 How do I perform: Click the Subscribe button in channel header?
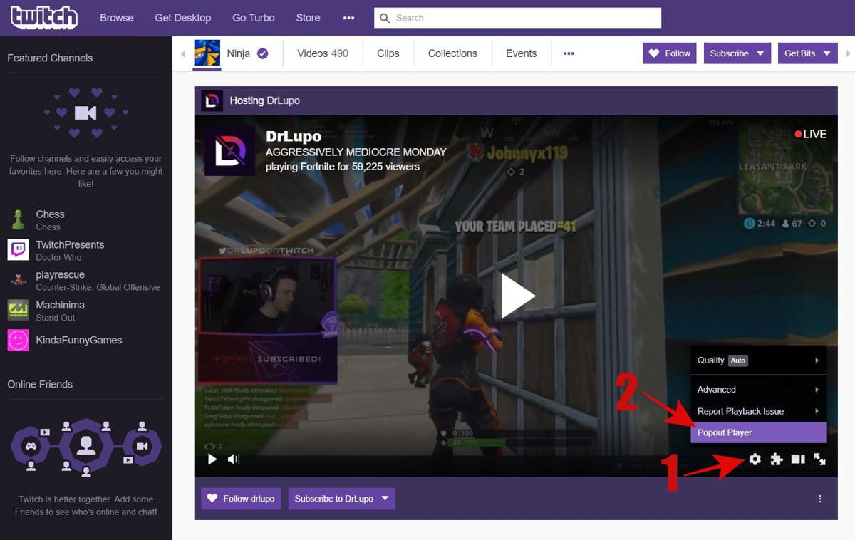(x=737, y=53)
